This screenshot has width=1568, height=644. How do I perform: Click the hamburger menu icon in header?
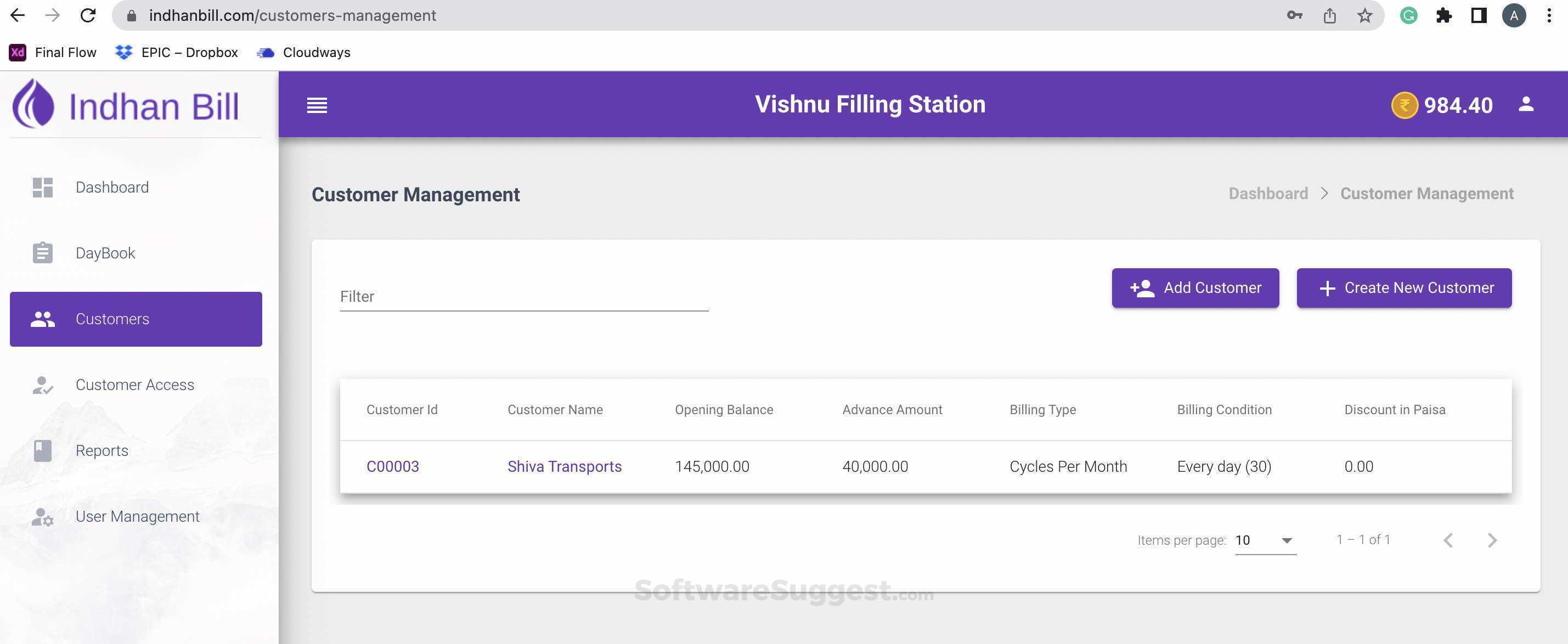(317, 105)
